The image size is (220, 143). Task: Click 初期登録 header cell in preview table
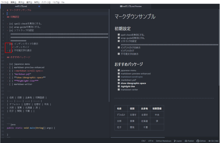[157, 109]
